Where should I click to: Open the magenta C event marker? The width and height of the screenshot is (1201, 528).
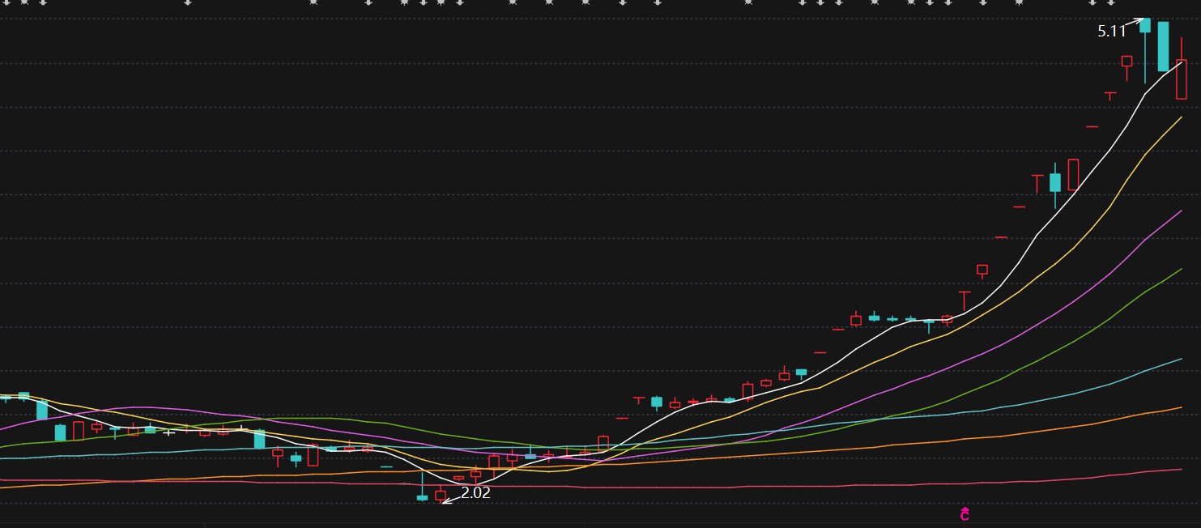(x=965, y=514)
